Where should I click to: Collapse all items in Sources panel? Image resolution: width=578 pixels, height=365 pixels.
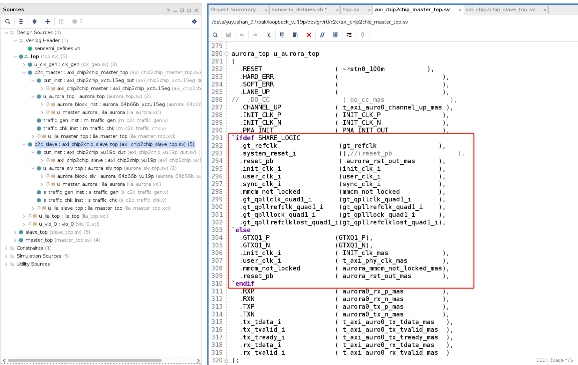point(21,21)
